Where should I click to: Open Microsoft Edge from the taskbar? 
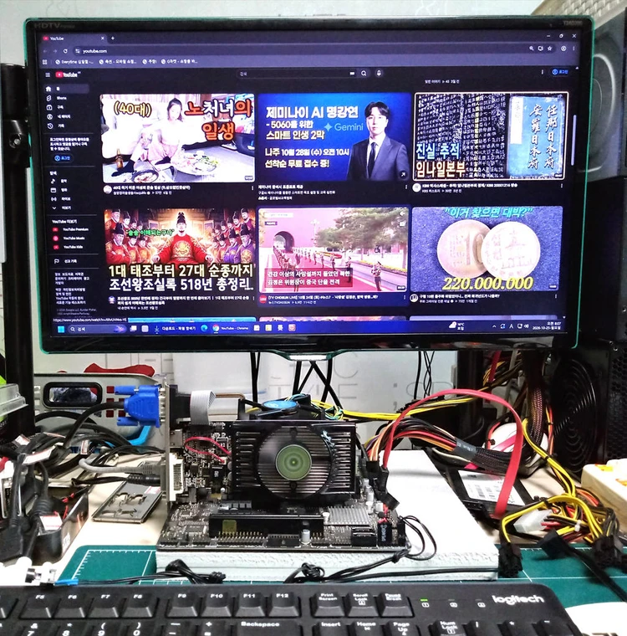tap(204, 328)
